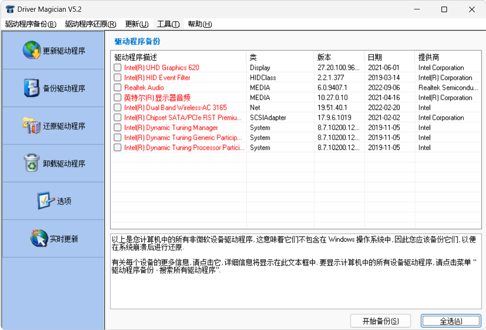This screenshot has height=330, width=486.
Task: Click the 实时更新 sidebar label
Action: pyautogui.click(x=64, y=239)
